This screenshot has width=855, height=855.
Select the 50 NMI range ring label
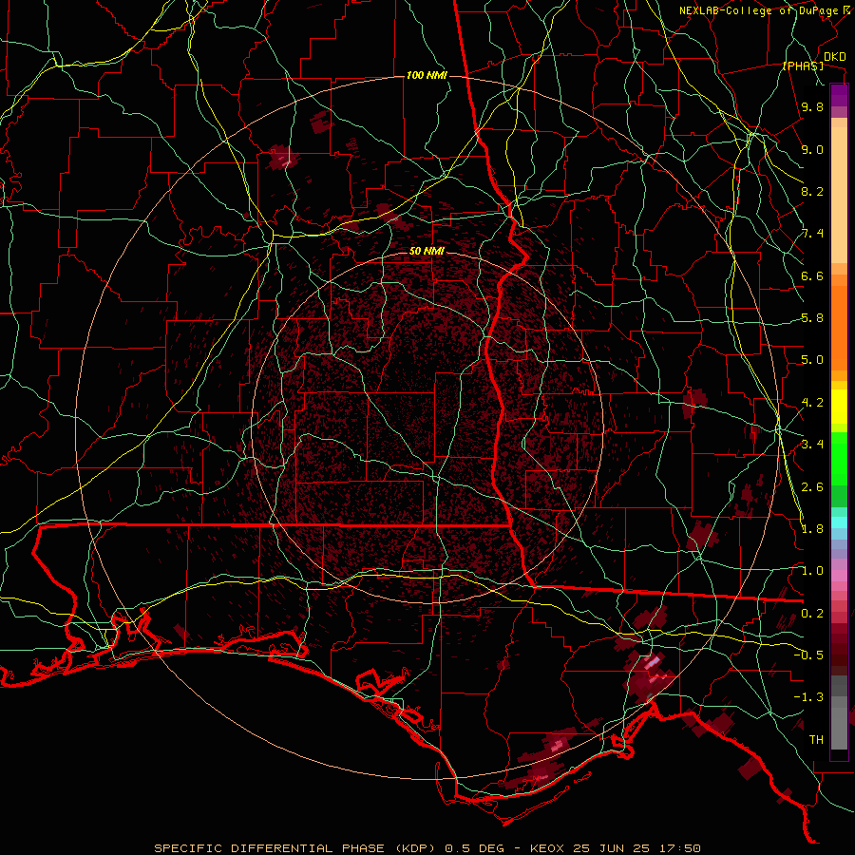[427, 251]
